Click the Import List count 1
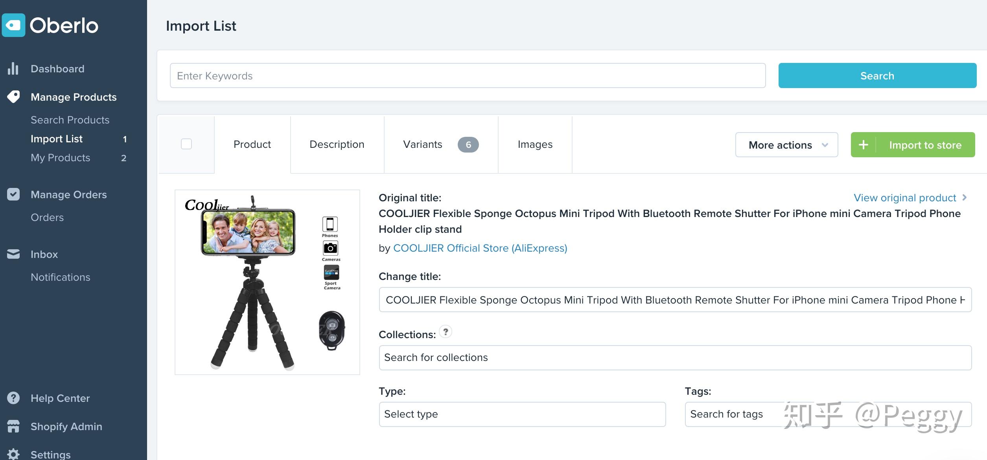The width and height of the screenshot is (987, 460). tap(125, 139)
